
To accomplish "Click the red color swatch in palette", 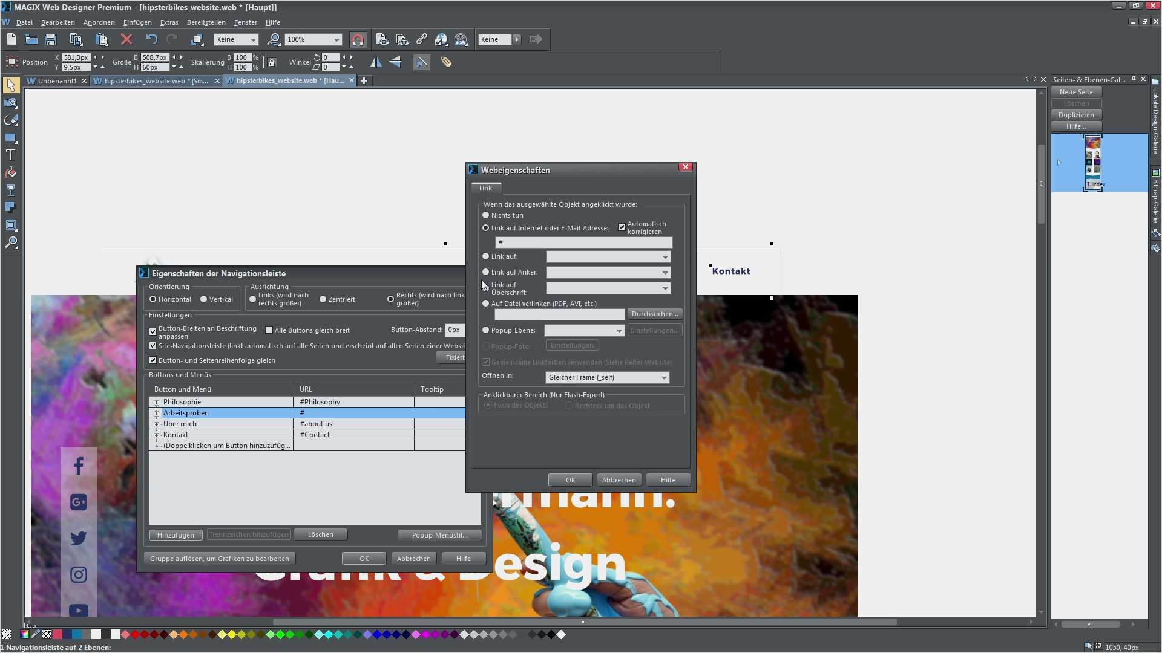I will point(135,635).
